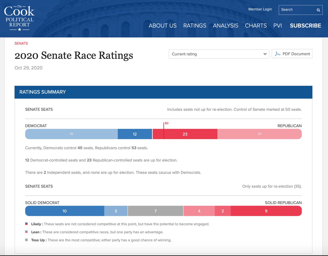
Task: Click the Solid Republican 9-seat segment
Action: click(x=266, y=211)
